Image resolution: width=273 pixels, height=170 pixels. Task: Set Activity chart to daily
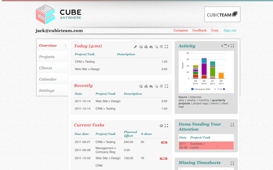coord(181,100)
